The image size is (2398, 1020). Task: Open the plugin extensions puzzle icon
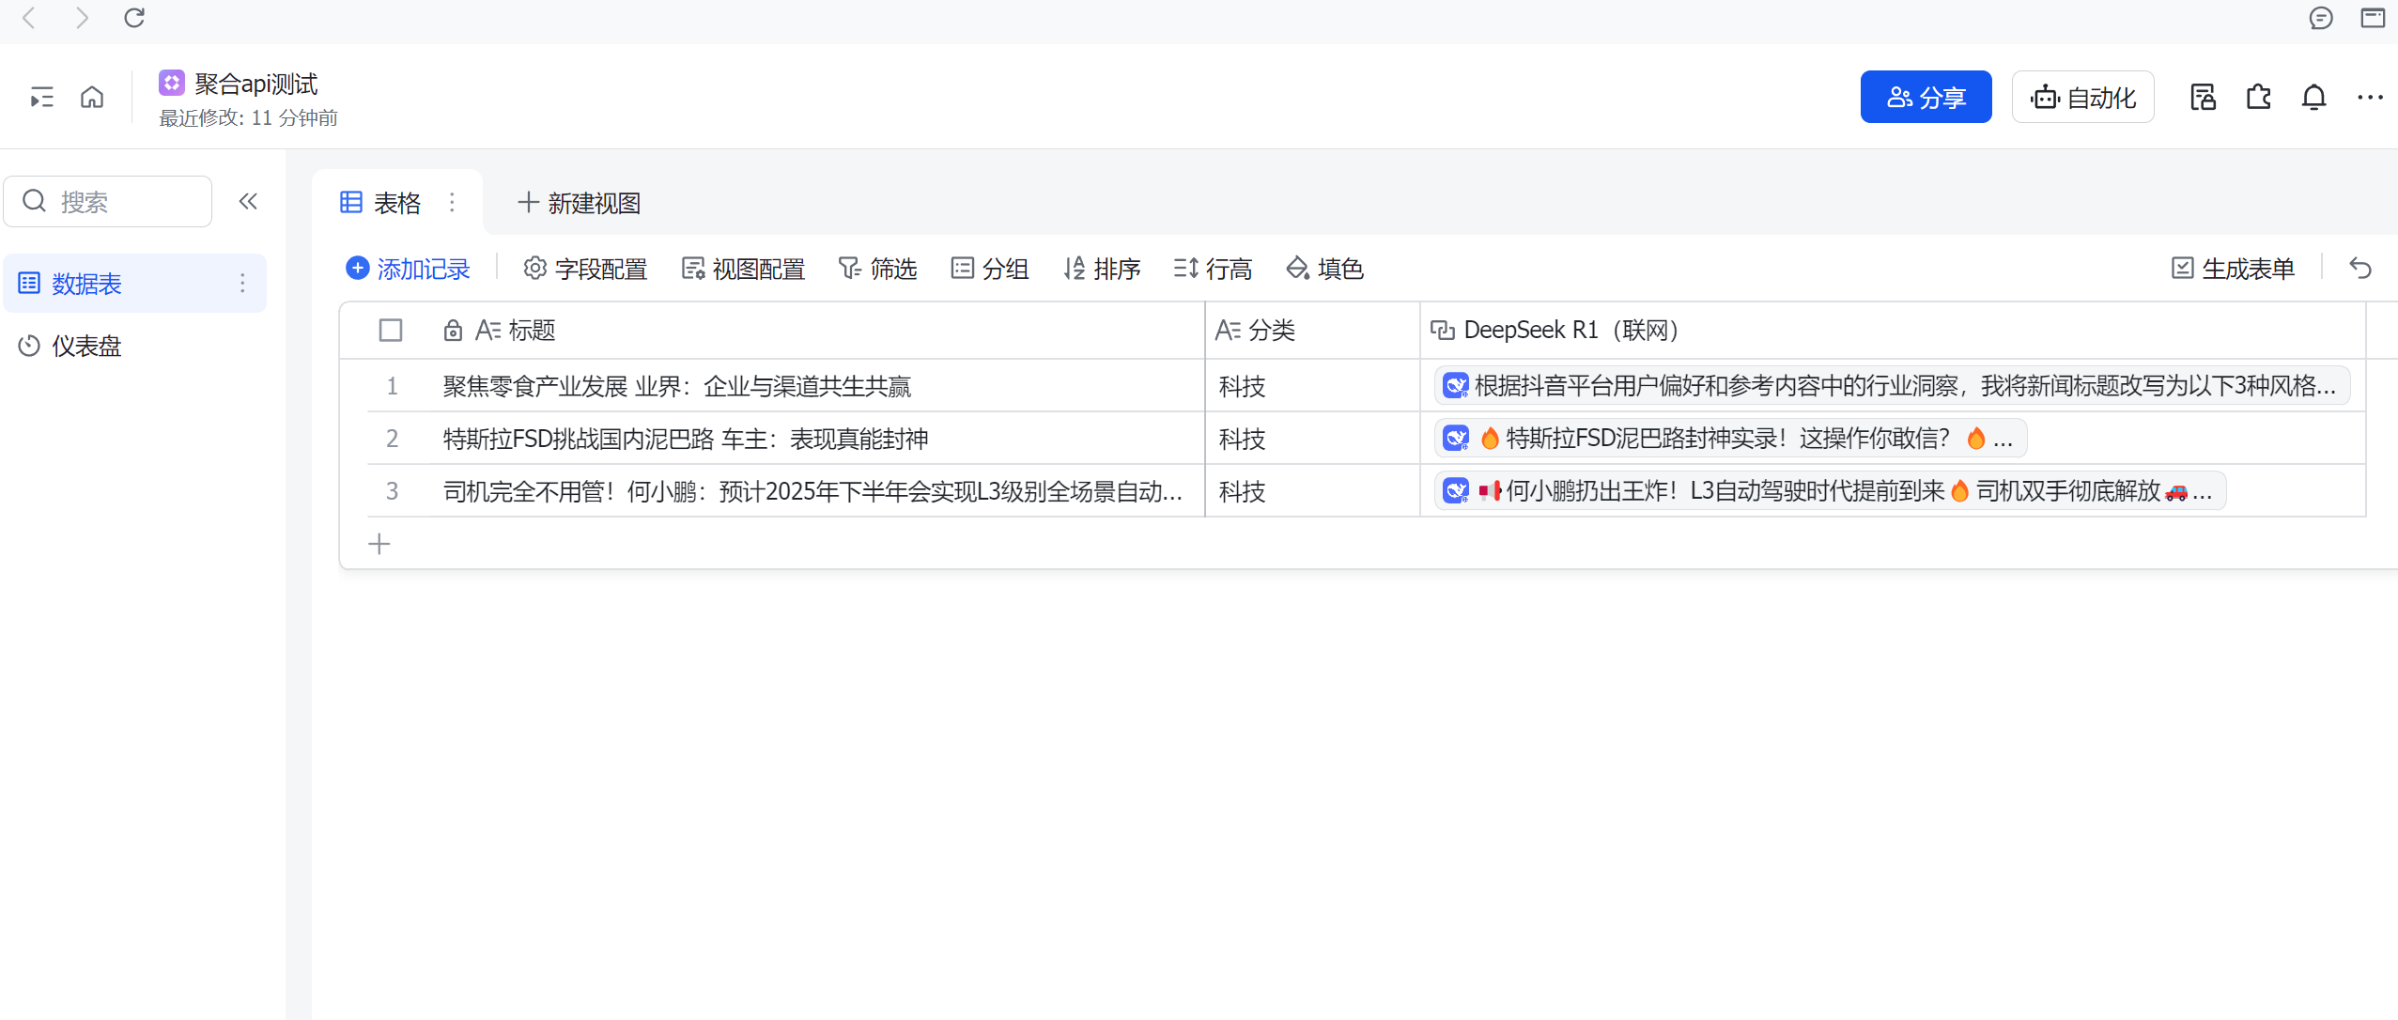tap(2258, 97)
